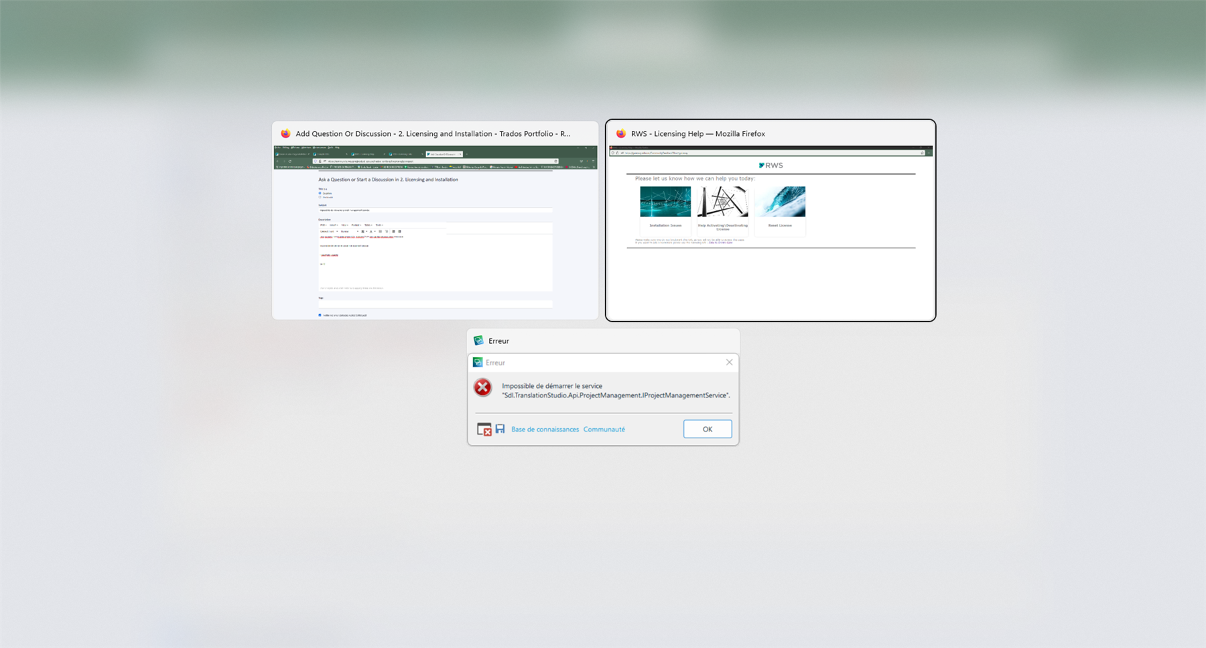Click the error report icon in the Erreur dialog
Viewport: 1206px width, 648px height.
click(x=484, y=430)
